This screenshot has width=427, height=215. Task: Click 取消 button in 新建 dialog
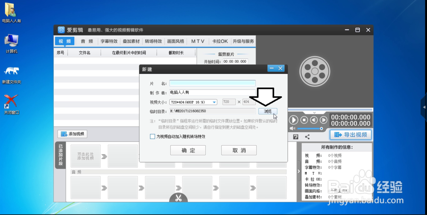pos(239,150)
